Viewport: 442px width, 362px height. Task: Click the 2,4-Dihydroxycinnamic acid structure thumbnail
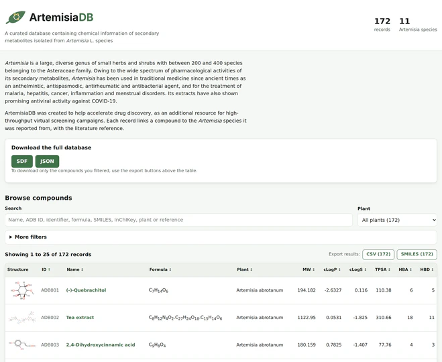tap(22, 345)
